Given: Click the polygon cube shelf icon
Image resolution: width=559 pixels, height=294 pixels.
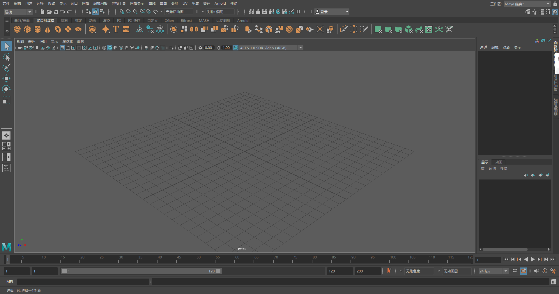Looking at the screenshot, I should (x=27, y=29).
